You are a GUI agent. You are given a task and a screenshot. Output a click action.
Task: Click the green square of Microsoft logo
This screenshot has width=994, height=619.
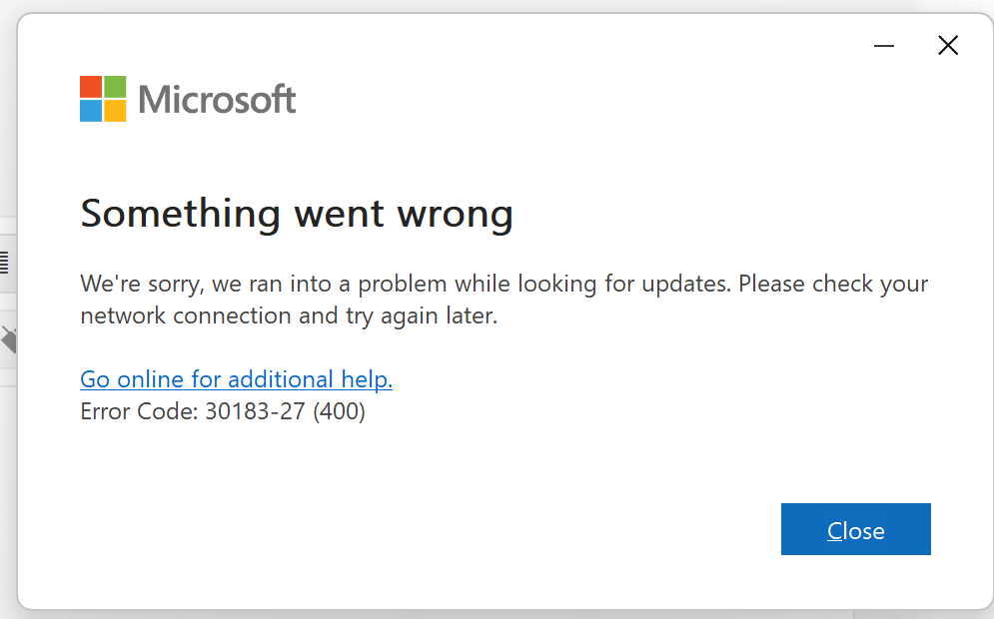[115, 87]
